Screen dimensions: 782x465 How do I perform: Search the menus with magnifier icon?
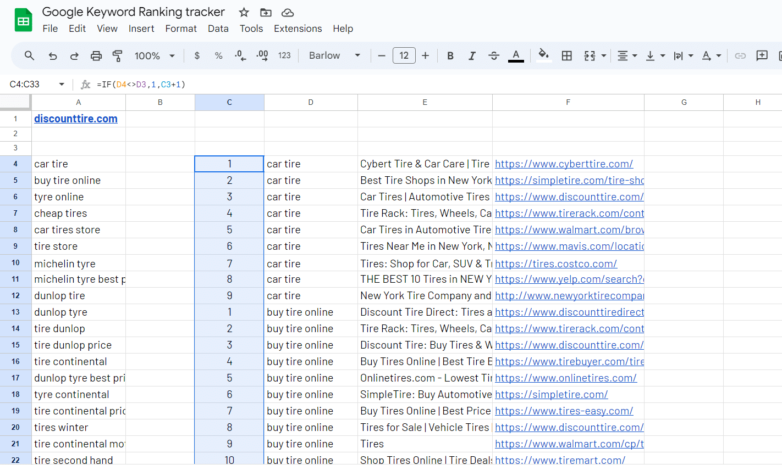pos(30,55)
